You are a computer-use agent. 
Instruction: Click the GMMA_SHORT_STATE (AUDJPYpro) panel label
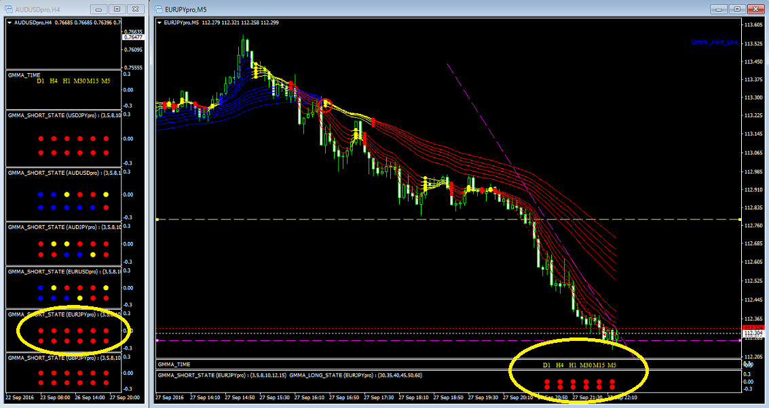tap(64, 227)
